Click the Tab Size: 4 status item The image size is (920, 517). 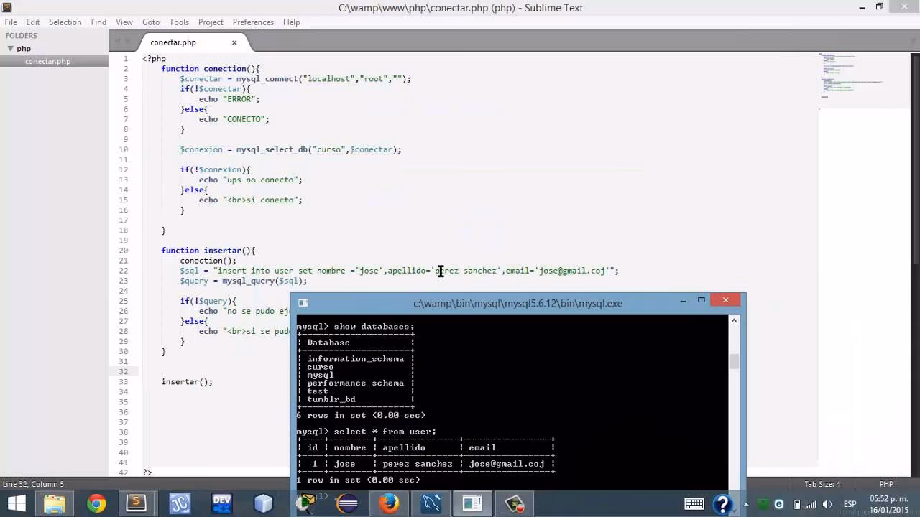(x=822, y=484)
